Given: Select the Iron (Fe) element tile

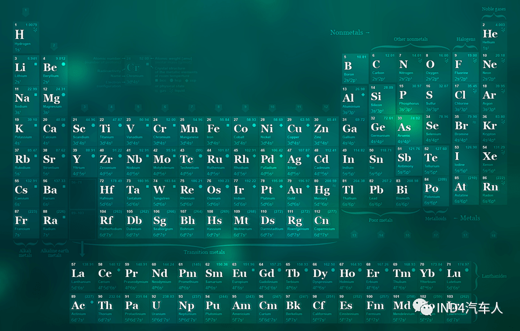Looking at the screenshot, I should tap(218, 131).
